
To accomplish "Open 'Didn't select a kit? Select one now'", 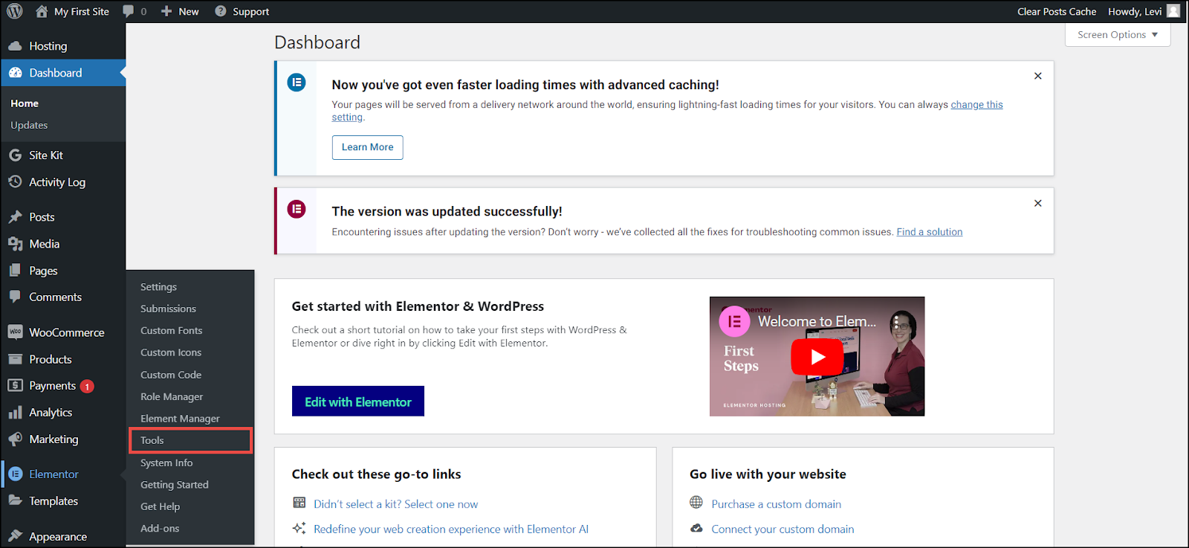I will coord(395,504).
